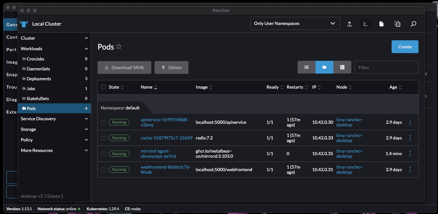
Task: Open DaemonSets in the Workloads list
Action: pos(54,69)
